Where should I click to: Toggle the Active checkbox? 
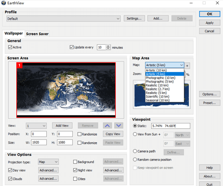pos(10,47)
